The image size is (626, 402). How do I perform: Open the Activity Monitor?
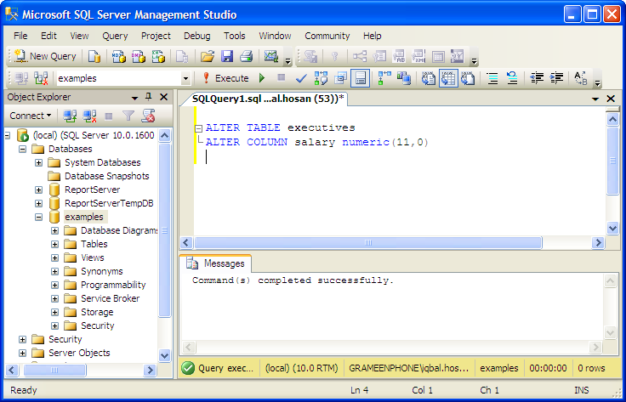click(x=271, y=57)
